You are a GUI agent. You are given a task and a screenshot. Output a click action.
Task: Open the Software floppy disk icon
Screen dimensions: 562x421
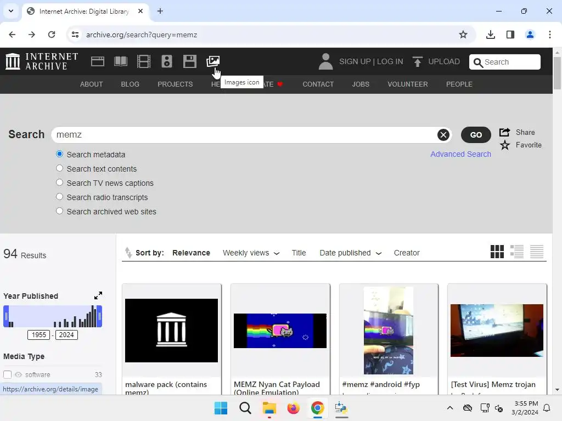coord(189,61)
